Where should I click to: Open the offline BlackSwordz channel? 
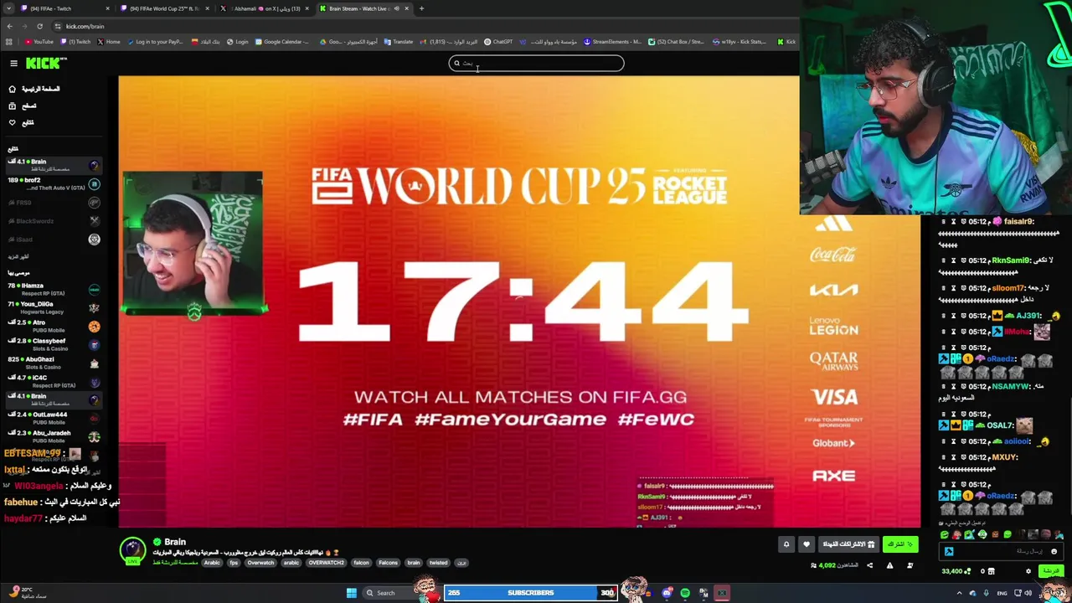point(54,221)
